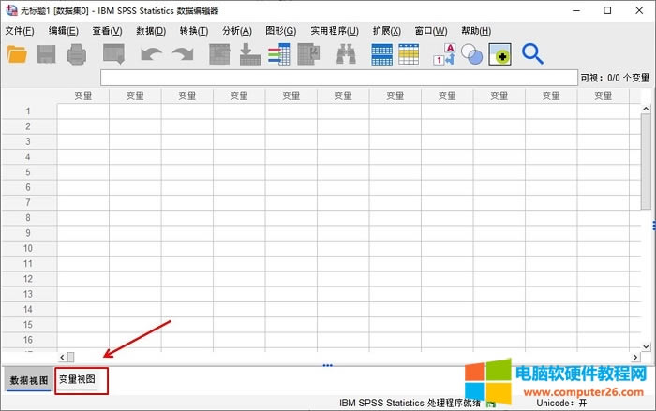656x411 pixels.
Task: Click the Go to case toolbar icon
Action: coord(220,54)
